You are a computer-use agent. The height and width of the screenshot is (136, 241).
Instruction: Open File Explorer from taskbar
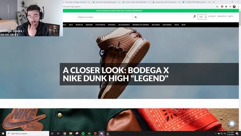71,133
